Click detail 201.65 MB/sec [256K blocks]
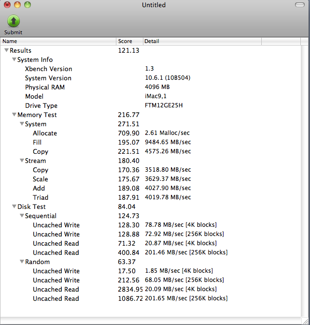This screenshot has height=325, width=310. click(x=186, y=298)
